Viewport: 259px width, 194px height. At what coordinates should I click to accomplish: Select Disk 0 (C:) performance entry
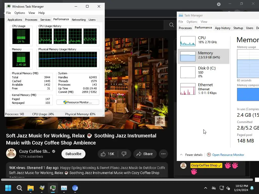click(x=204, y=72)
